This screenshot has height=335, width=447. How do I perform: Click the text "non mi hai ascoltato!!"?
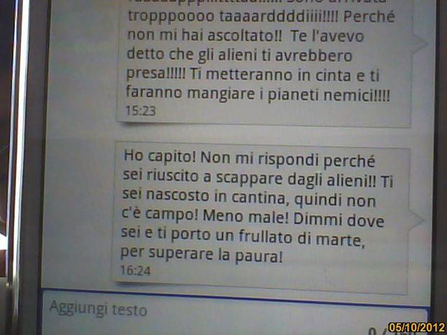[204, 35]
